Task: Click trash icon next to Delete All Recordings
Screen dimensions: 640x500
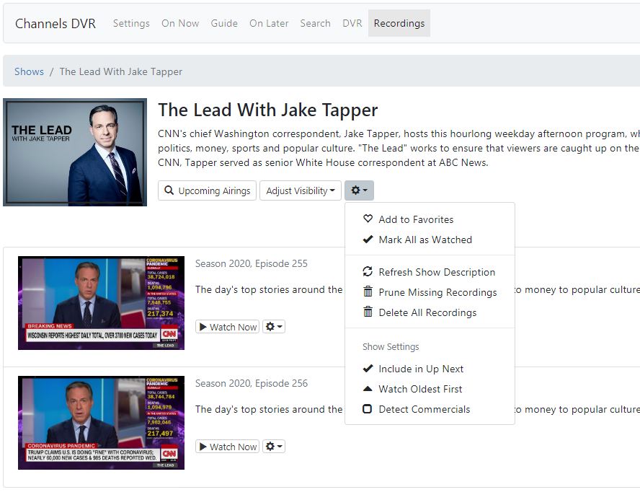Action: [x=368, y=312]
